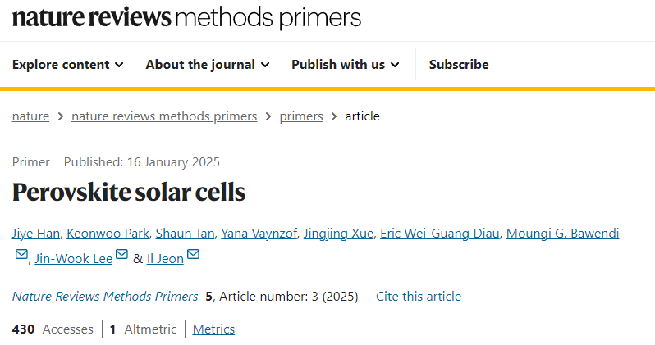Open the Publish with us dropdown
The width and height of the screenshot is (655, 345).
[x=346, y=65]
